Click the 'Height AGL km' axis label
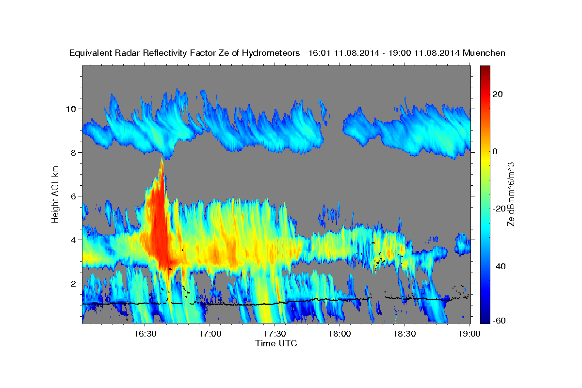This screenshot has width=582, height=388. [x=55, y=194]
